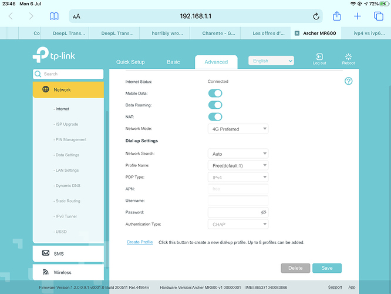The height and width of the screenshot is (294, 391).
Task: Switch to the Quick Setup tab
Action: click(130, 62)
